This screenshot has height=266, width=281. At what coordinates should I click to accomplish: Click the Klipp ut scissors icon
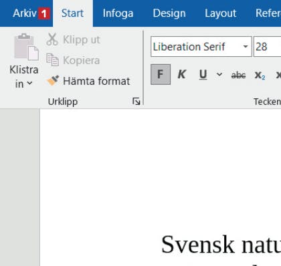pyautogui.click(x=52, y=39)
